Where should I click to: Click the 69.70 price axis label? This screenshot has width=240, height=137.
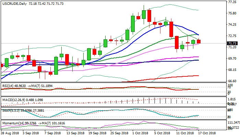point(232,59)
